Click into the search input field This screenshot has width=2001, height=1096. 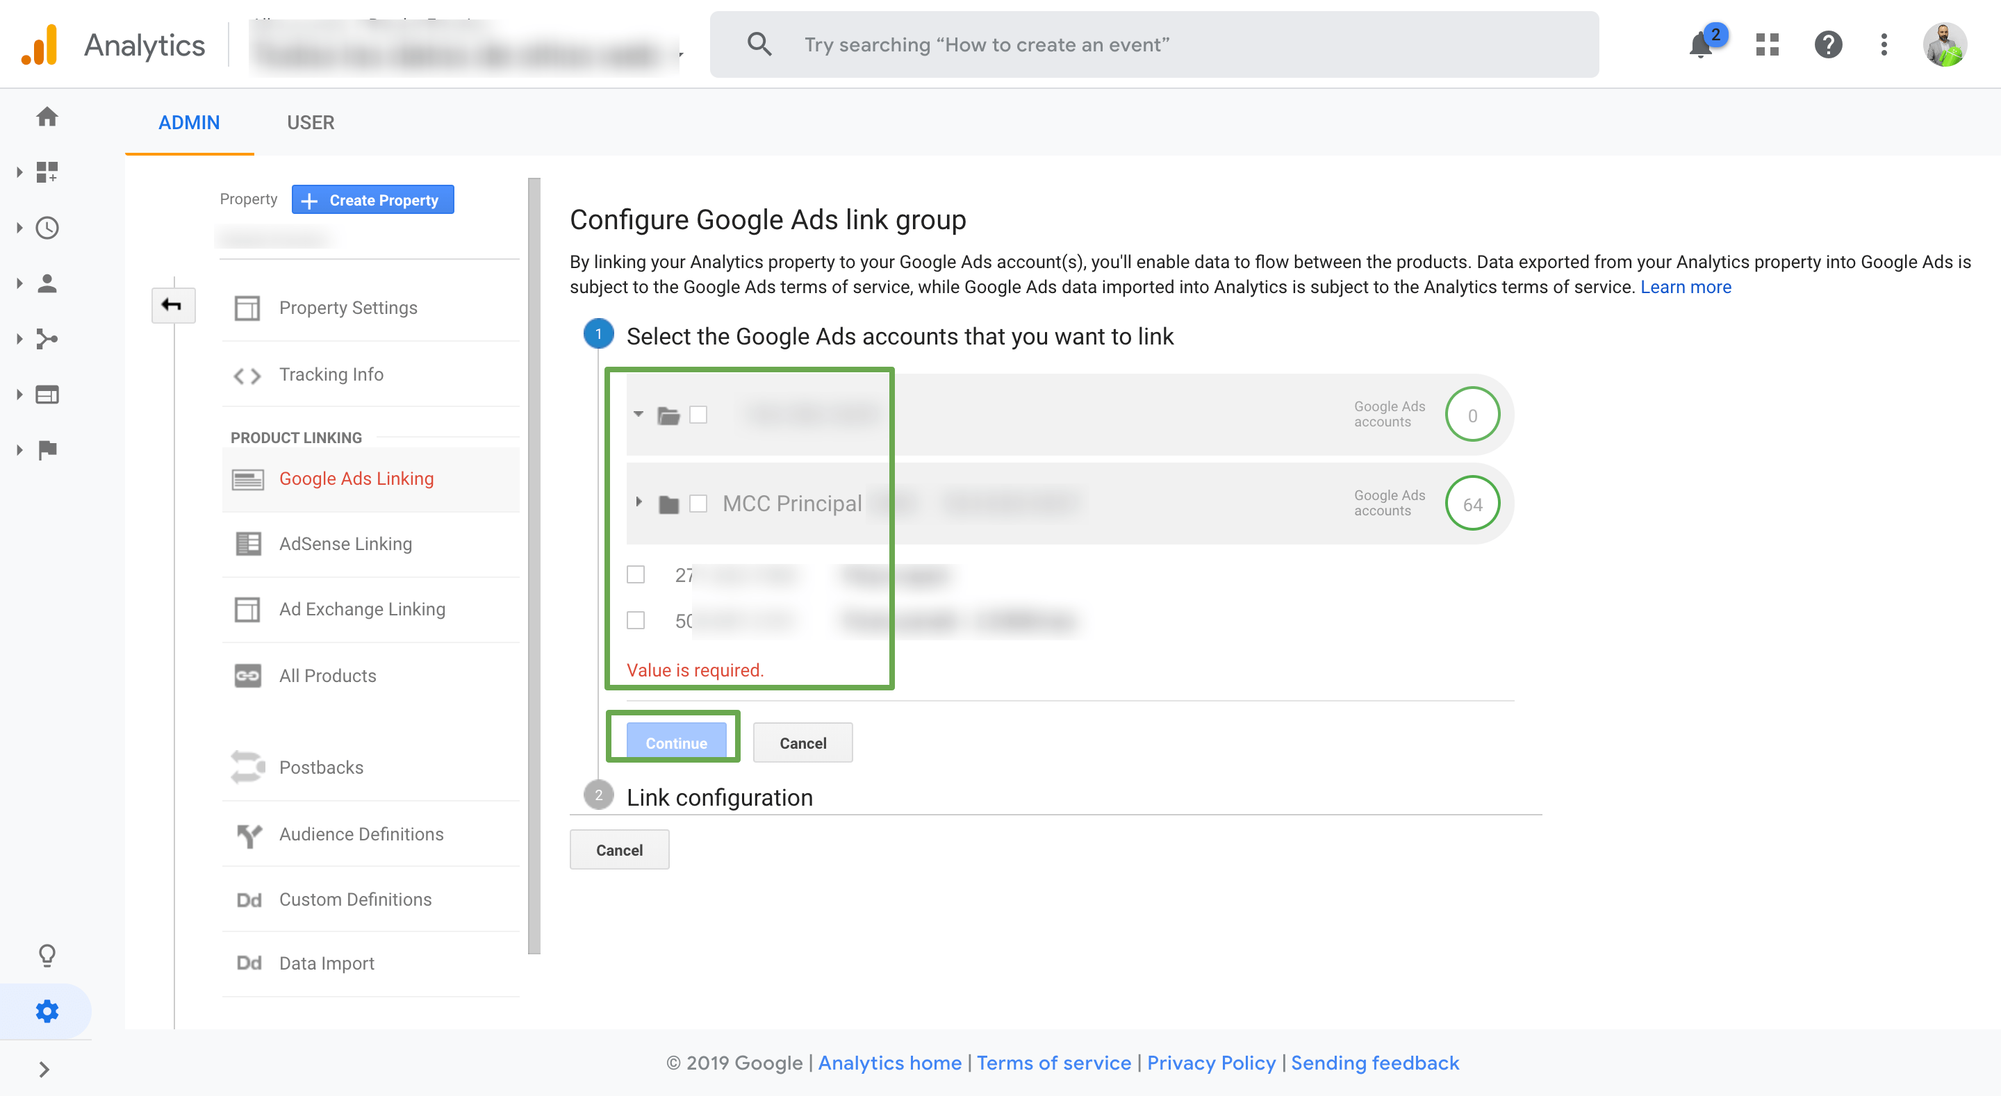(x=1154, y=44)
